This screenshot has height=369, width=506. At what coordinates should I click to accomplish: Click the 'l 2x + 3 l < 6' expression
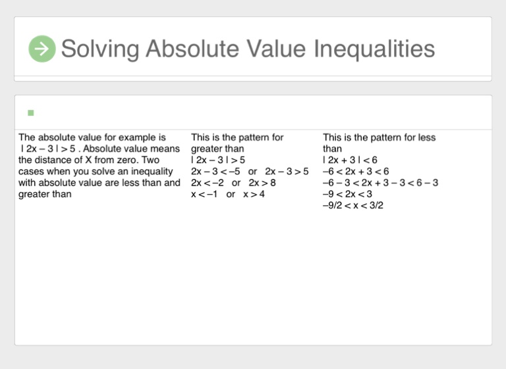click(x=350, y=160)
